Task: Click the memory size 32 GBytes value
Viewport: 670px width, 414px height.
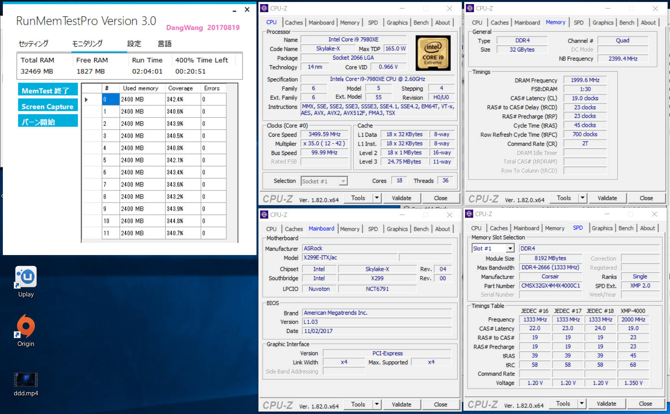Action: [522, 49]
